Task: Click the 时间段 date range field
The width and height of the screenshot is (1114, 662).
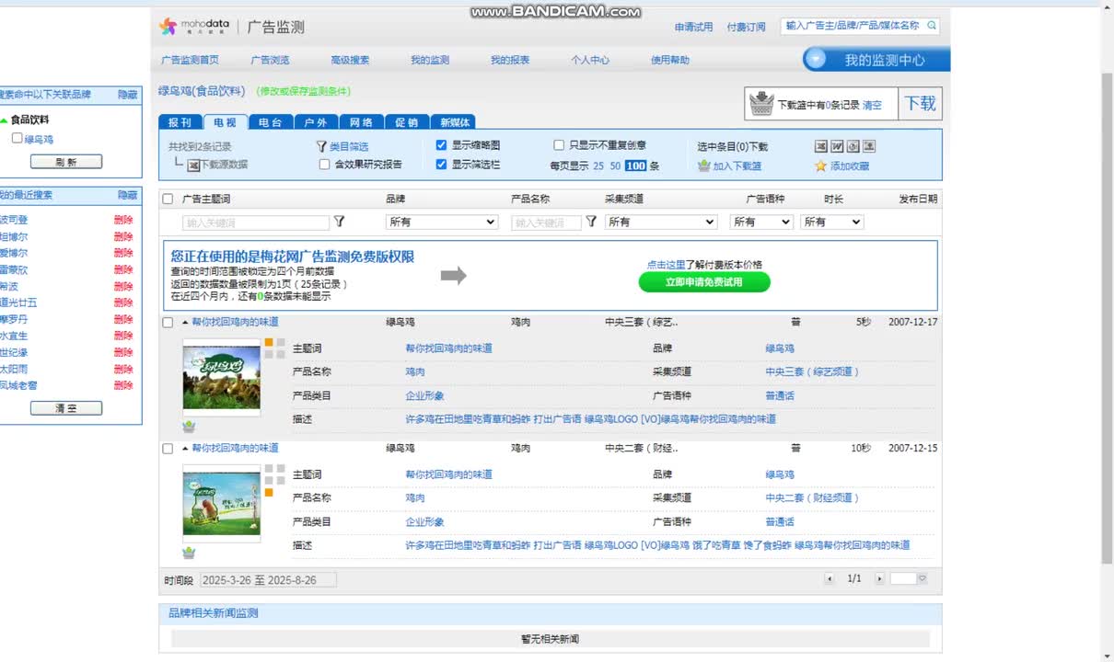Action: [268, 580]
